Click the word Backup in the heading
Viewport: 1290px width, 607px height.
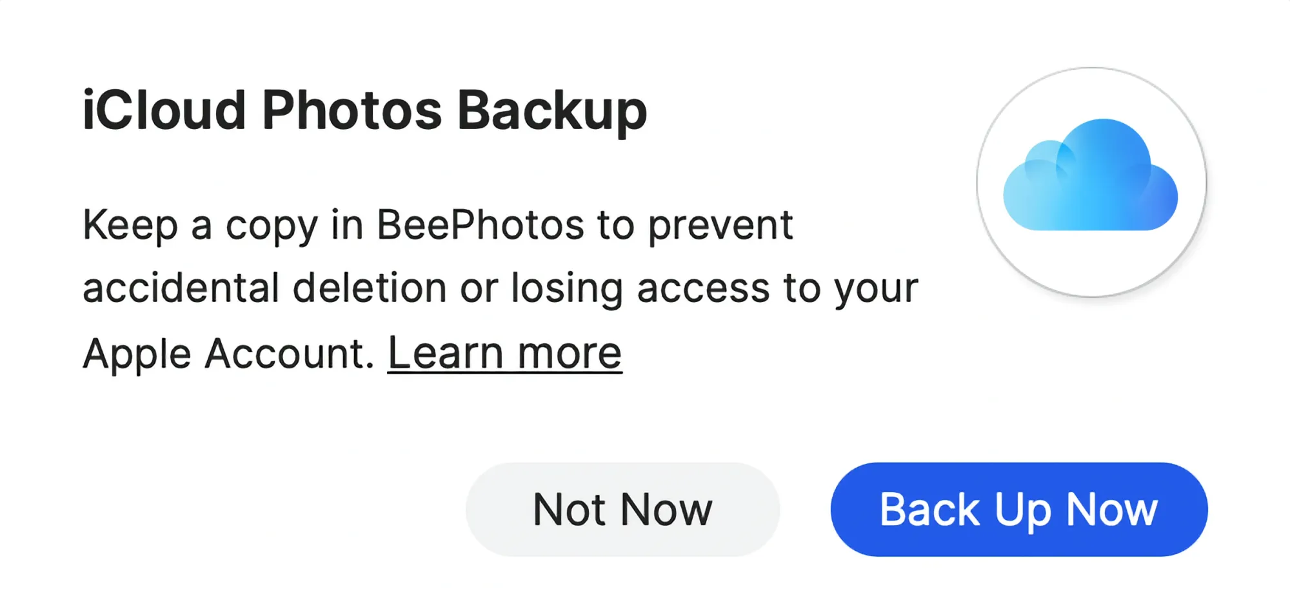pyautogui.click(x=552, y=111)
